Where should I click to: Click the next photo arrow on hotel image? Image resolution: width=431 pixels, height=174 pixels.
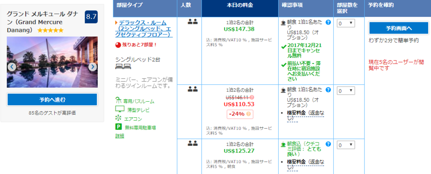click(x=92, y=67)
